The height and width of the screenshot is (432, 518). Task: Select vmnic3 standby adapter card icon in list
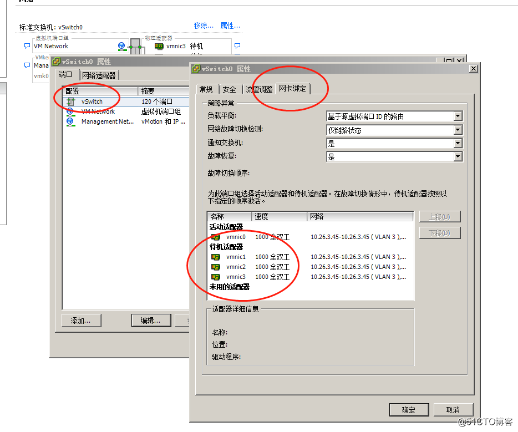pyautogui.click(x=216, y=277)
